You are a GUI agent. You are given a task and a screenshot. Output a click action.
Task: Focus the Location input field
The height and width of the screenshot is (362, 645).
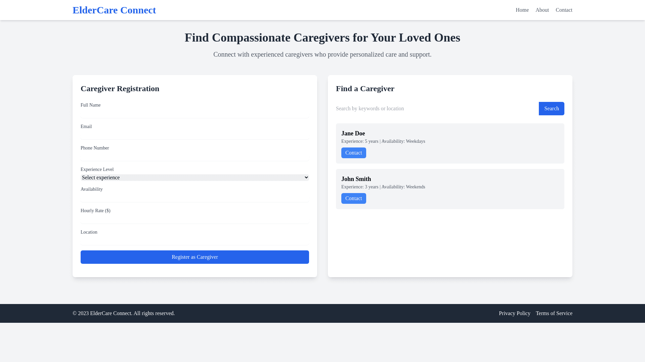click(195, 241)
